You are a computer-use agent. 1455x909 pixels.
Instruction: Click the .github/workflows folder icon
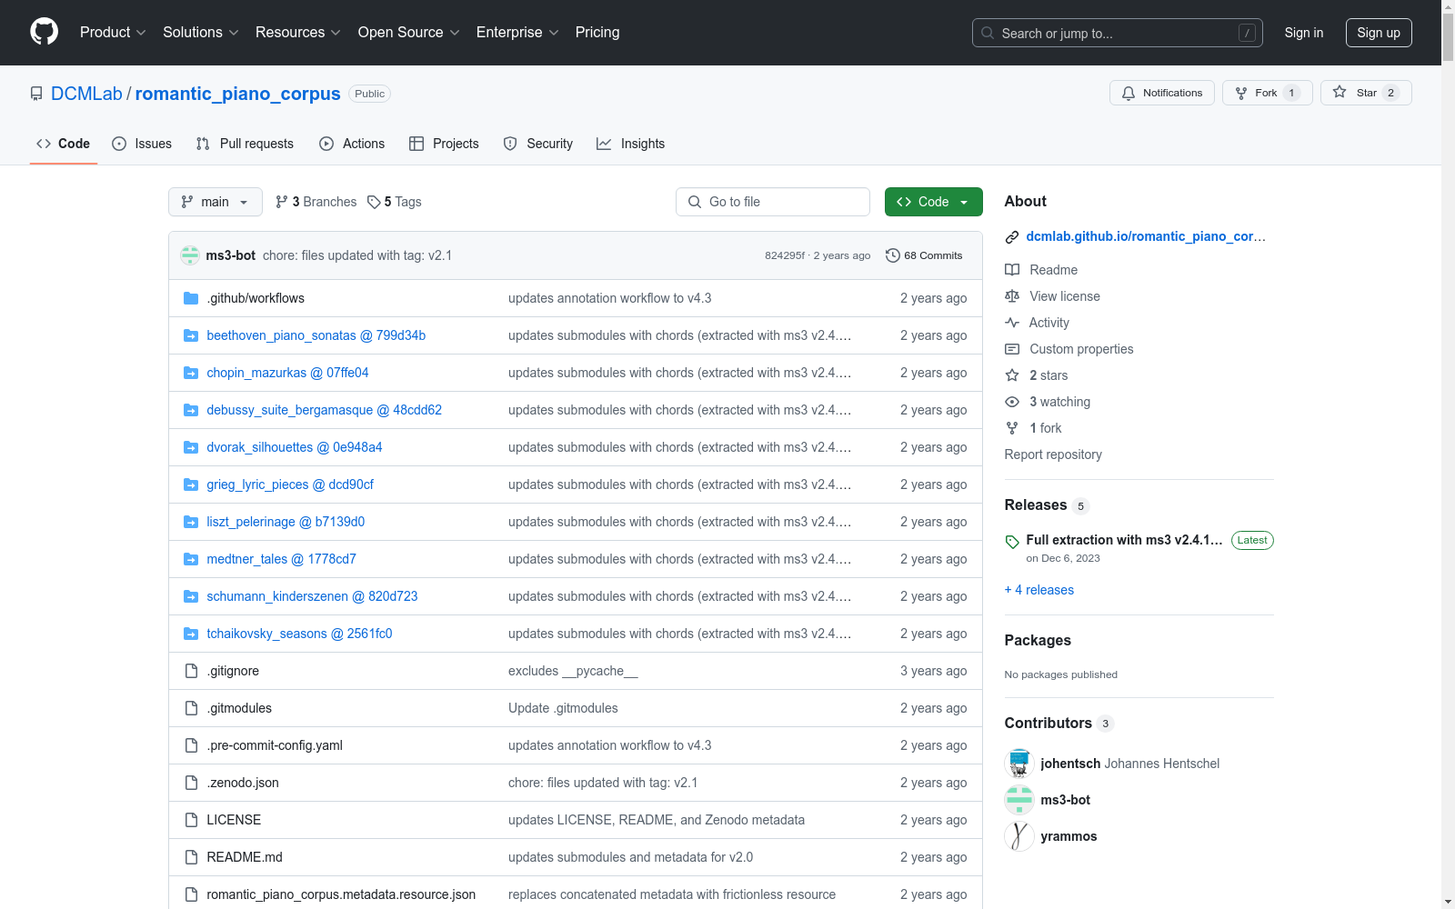tap(191, 298)
